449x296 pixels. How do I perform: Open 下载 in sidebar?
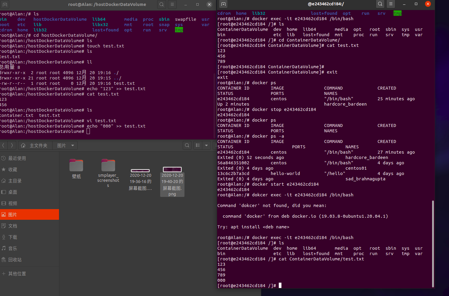[x=29, y=237]
